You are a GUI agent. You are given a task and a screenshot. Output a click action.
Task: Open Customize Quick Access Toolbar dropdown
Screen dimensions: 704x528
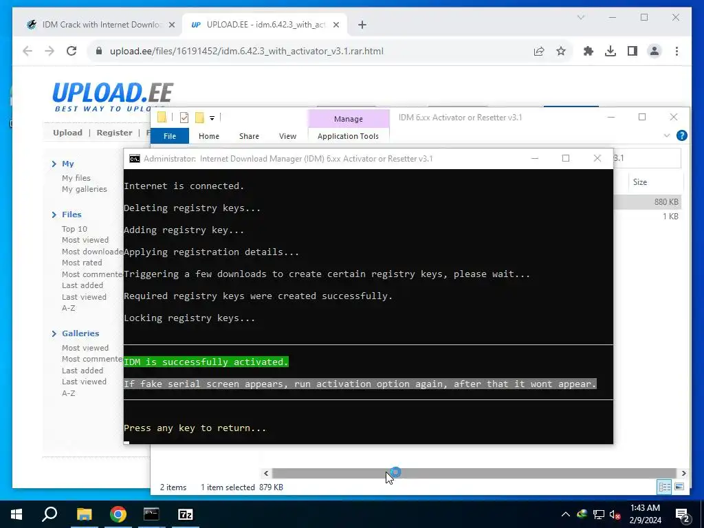coord(212,118)
